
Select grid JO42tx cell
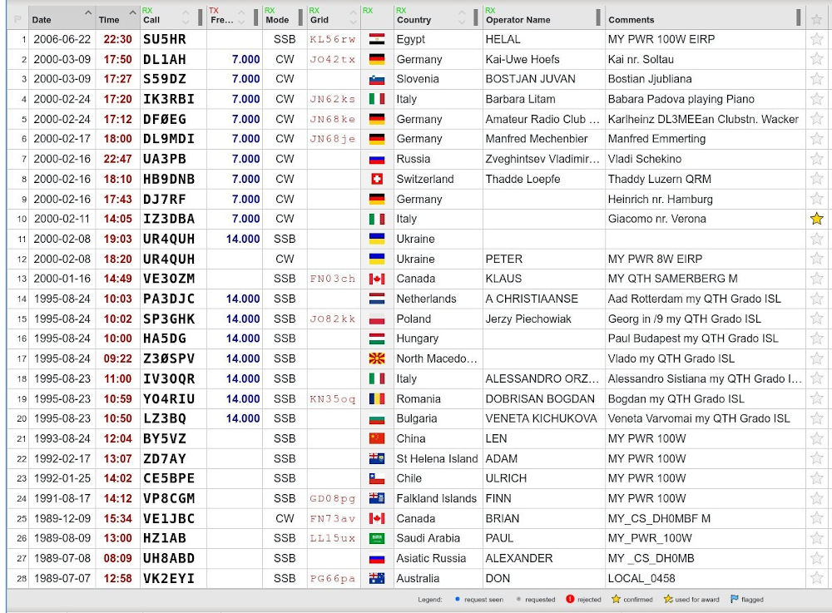click(334, 59)
